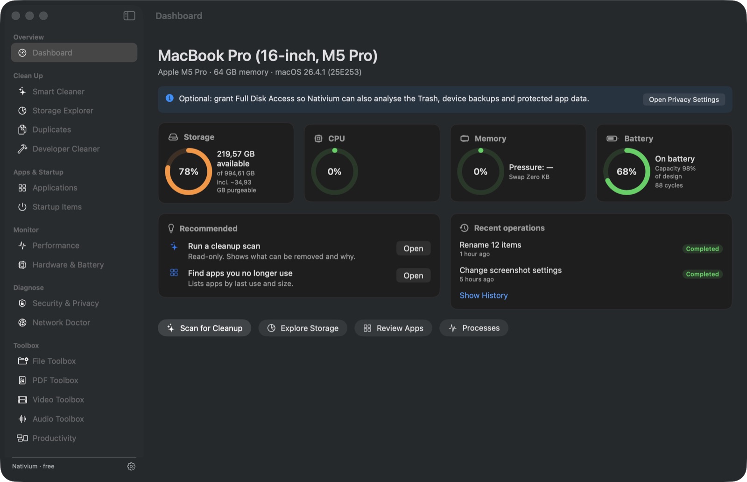
Task: Click the Change screenshot settings operation row
Action: [x=591, y=274]
